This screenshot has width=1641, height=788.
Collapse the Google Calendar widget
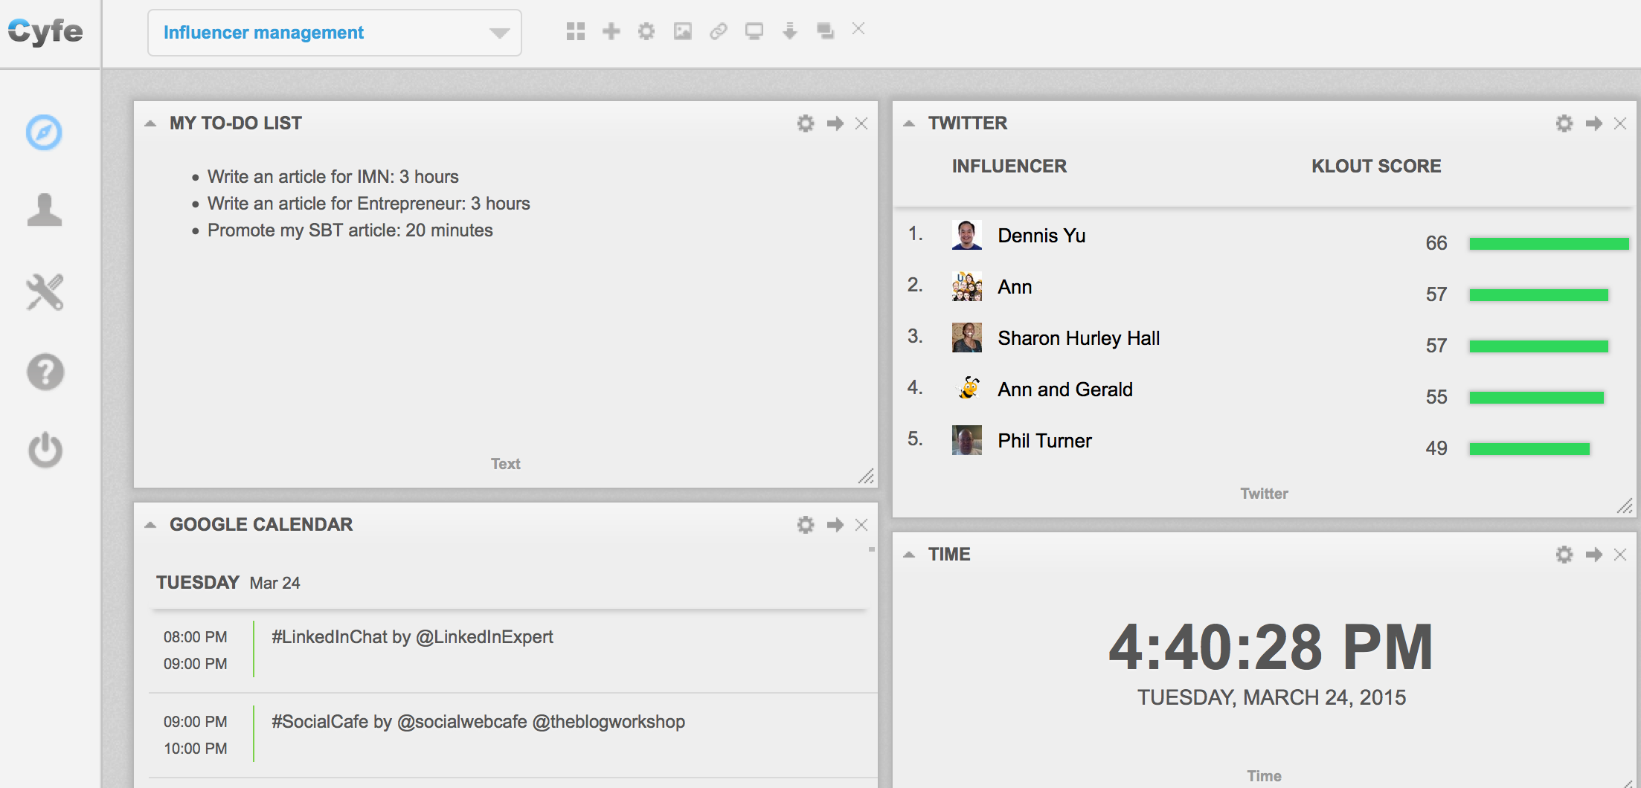coord(150,525)
